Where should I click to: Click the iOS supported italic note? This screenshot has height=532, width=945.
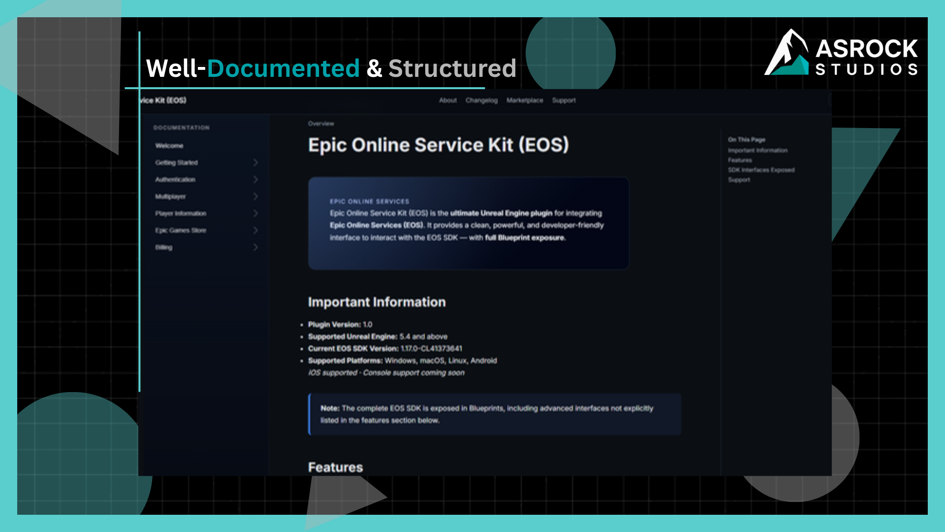point(386,373)
